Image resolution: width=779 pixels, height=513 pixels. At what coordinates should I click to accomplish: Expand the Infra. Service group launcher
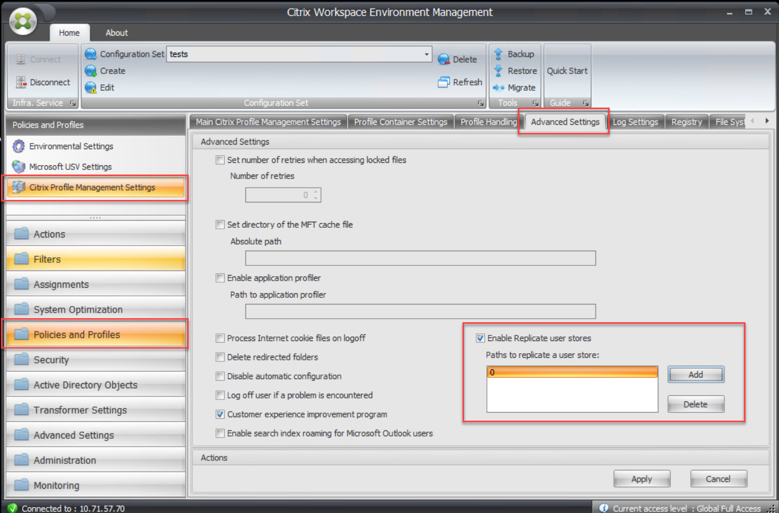[x=73, y=103]
